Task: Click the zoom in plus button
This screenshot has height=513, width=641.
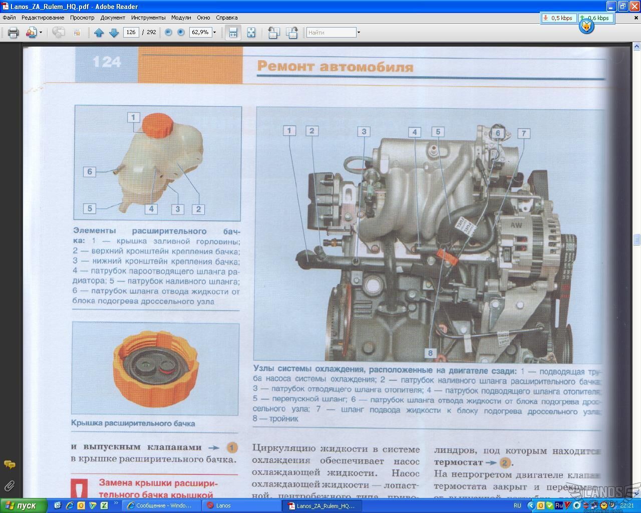Action: point(181,33)
